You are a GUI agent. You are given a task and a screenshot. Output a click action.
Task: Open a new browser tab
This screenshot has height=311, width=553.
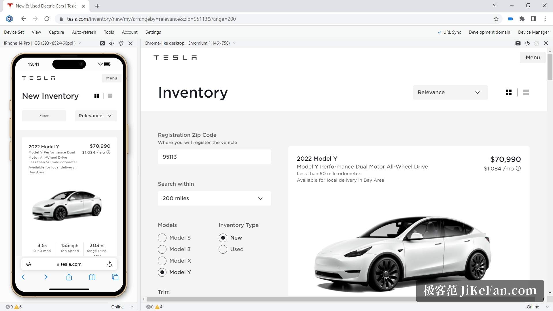click(x=97, y=6)
